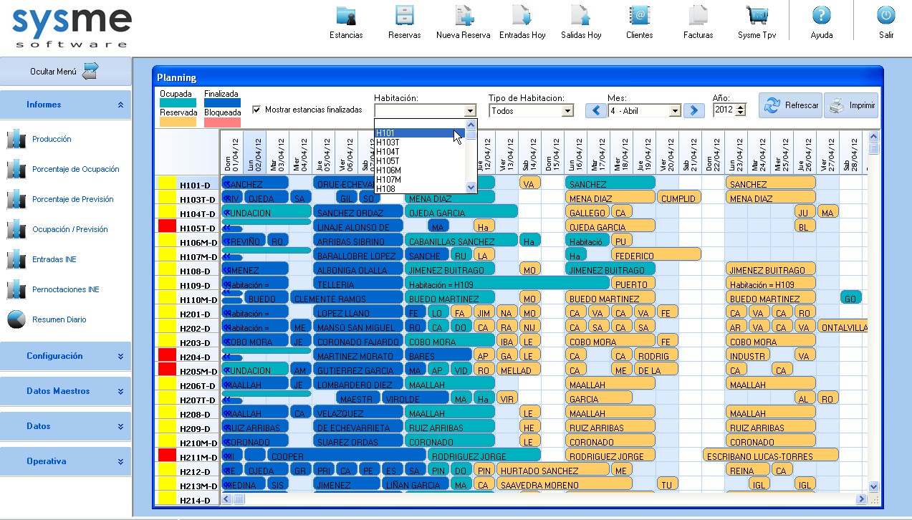The image size is (912, 520).
Task: Expand the Datos section
Action: (x=66, y=426)
